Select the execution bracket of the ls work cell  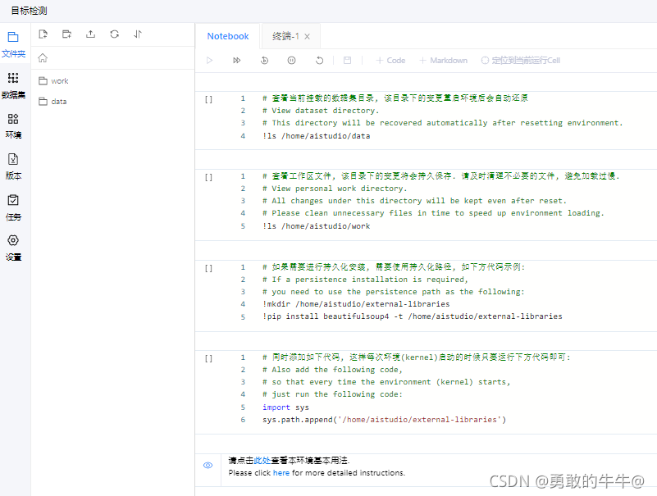point(208,177)
